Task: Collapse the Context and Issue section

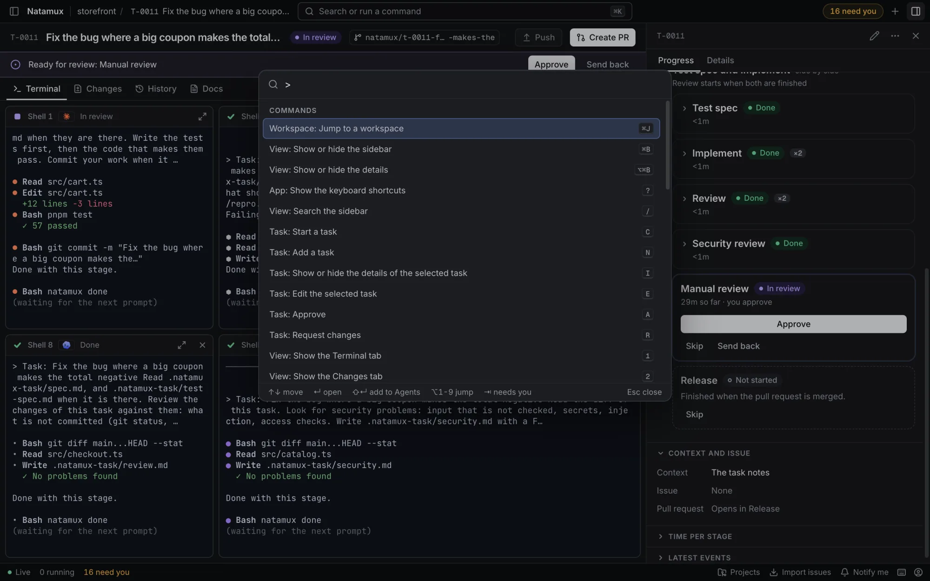Action: click(x=704, y=453)
